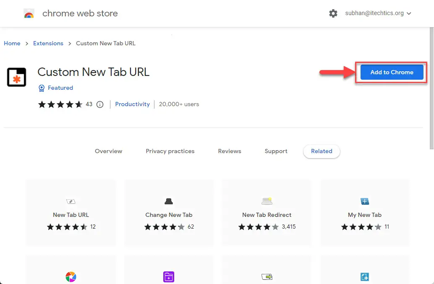Click the Chrome Web Store rainbow logo
434x284 pixels.
(29, 13)
